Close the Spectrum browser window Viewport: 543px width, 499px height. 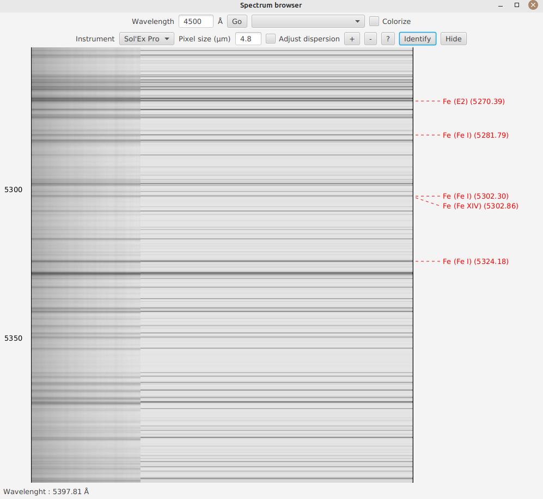[533, 5]
